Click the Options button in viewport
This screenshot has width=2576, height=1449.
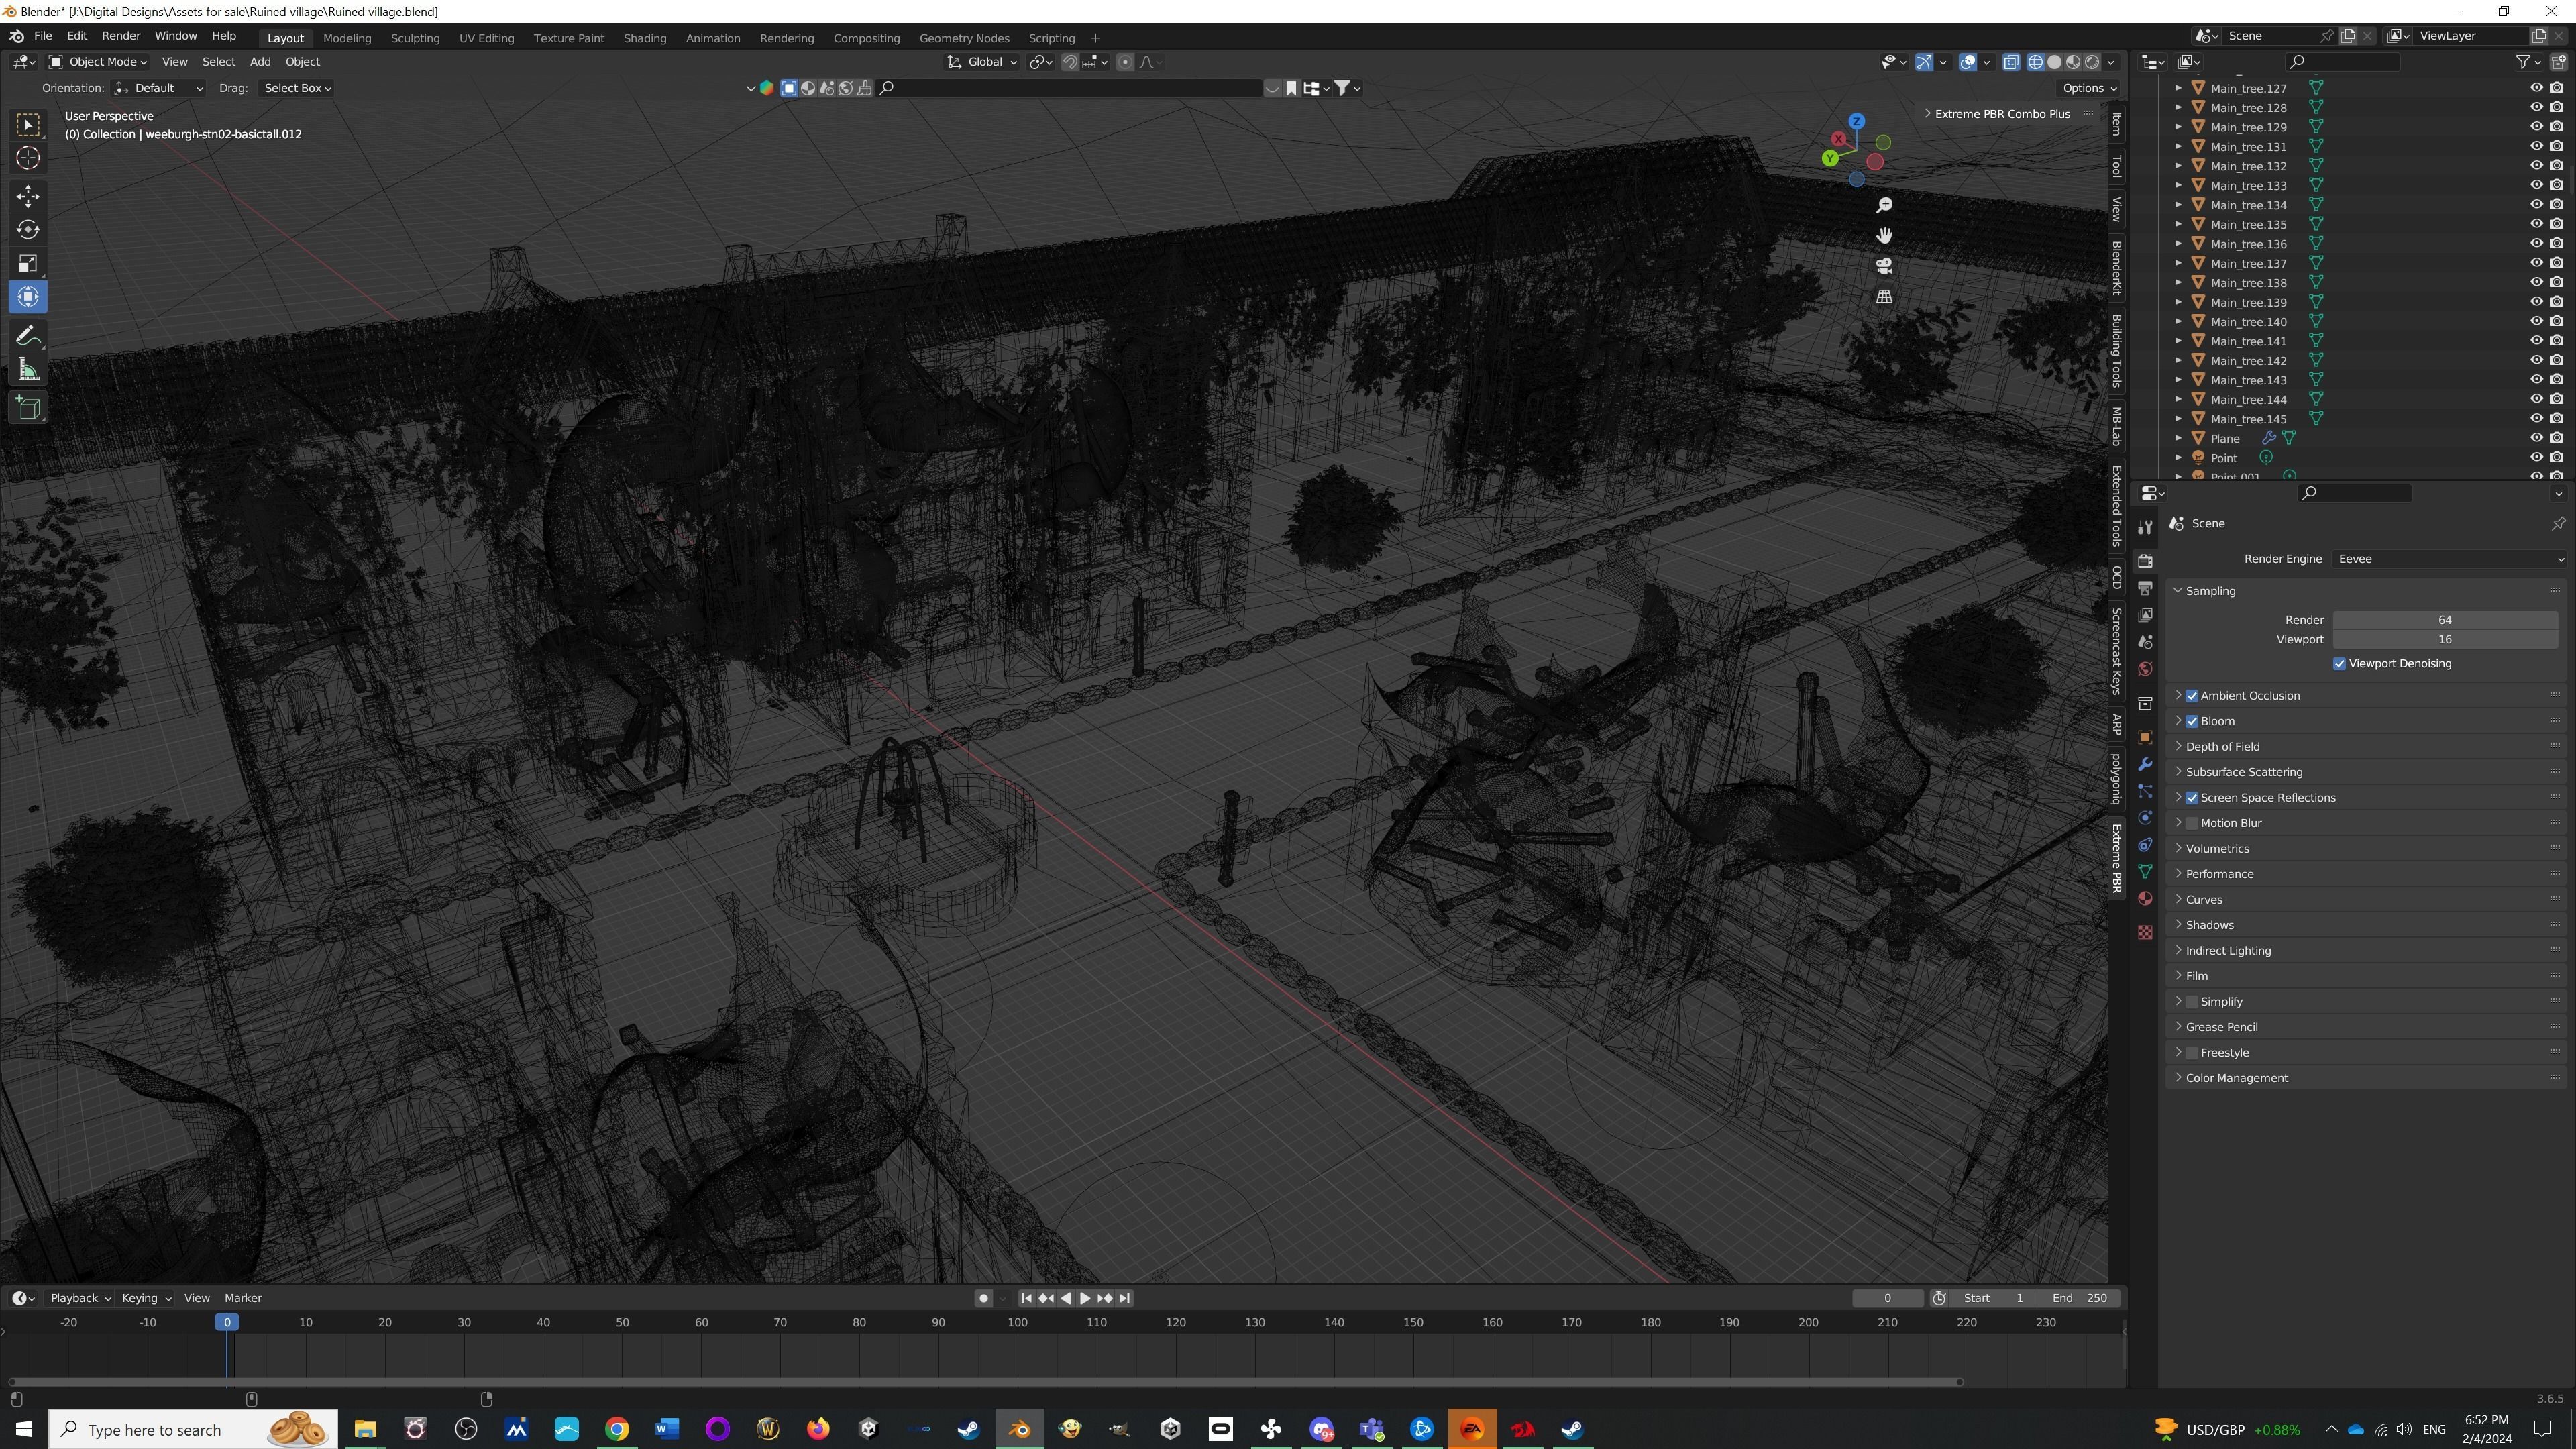point(2090,88)
